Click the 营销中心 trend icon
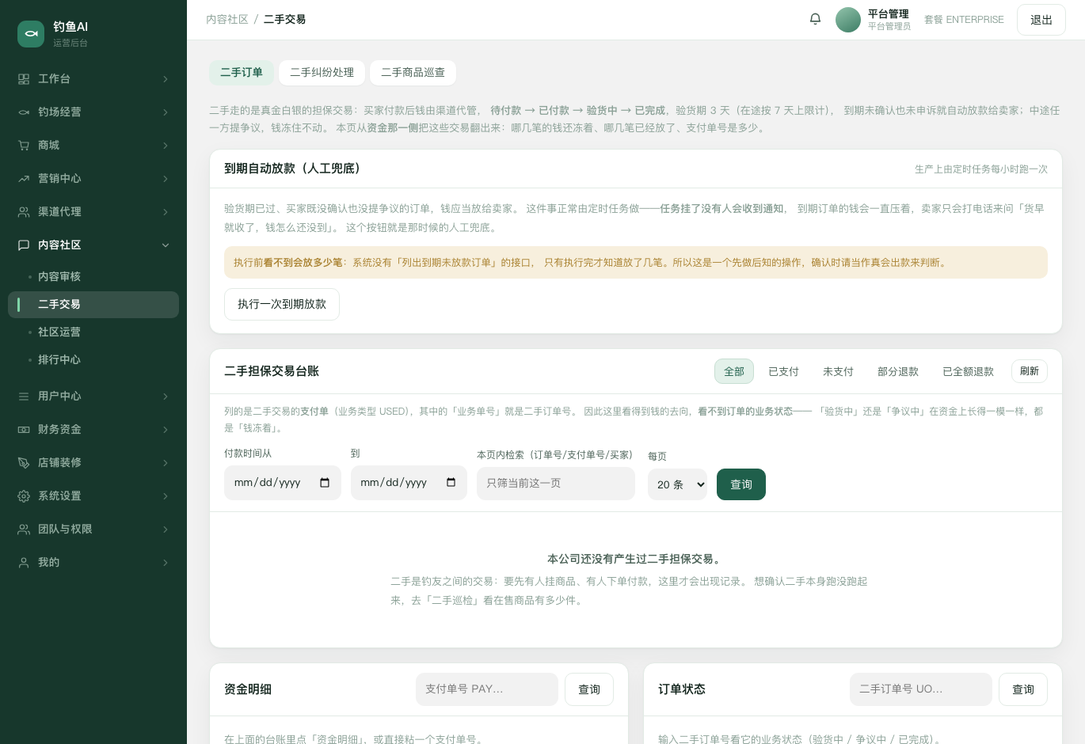The width and height of the screenshot is (1085, 744). point(24,179)
